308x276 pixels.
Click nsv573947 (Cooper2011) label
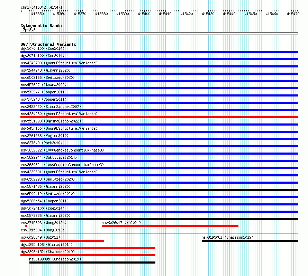tap(44, 92)
